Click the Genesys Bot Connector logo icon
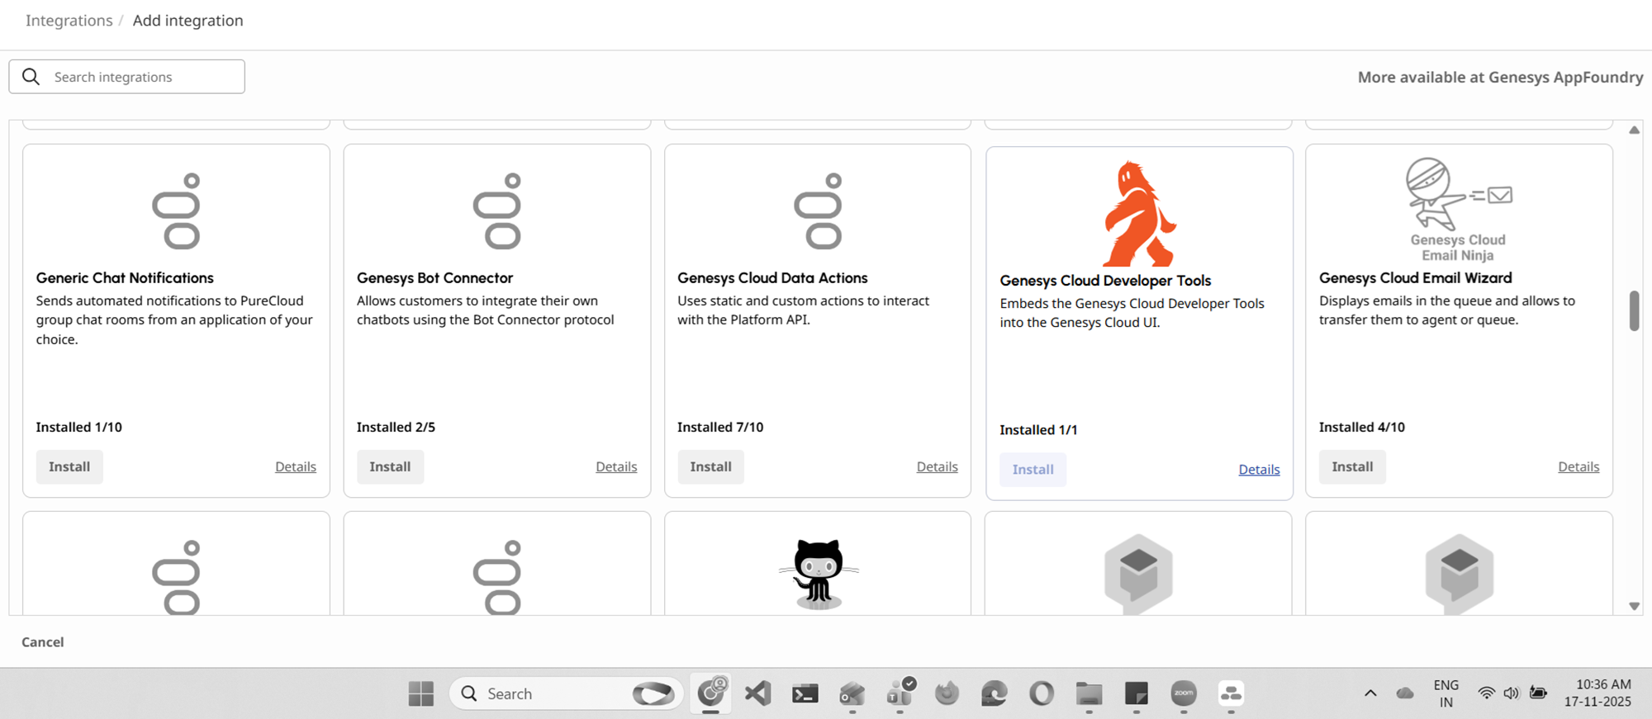Screen dimensions: 1652x719 497,211
